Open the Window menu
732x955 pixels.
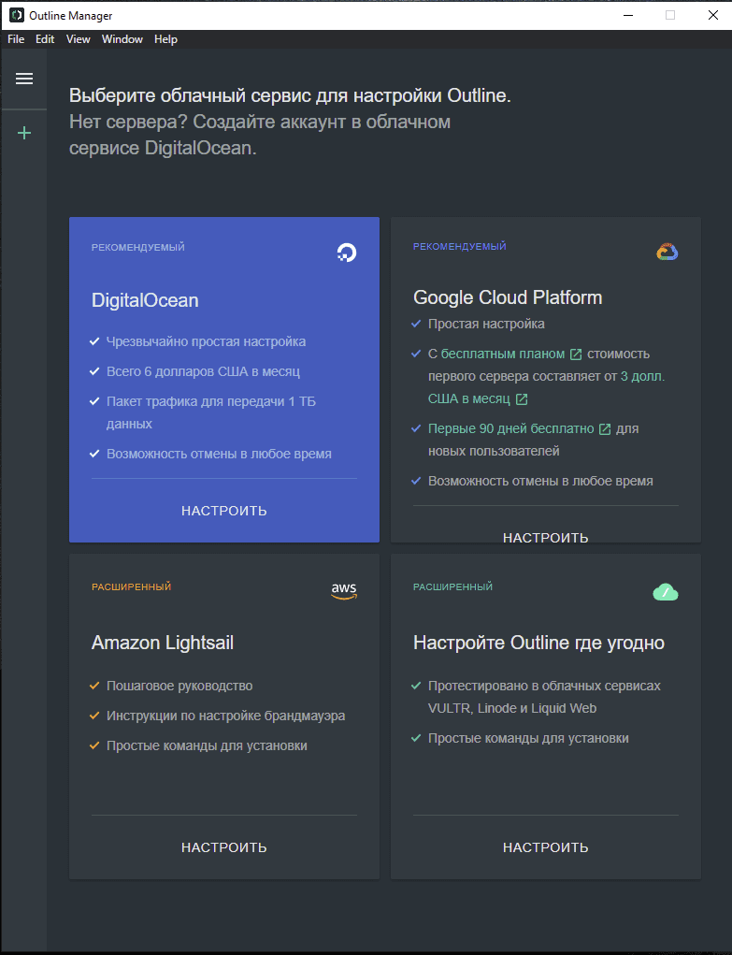point(122,39)
